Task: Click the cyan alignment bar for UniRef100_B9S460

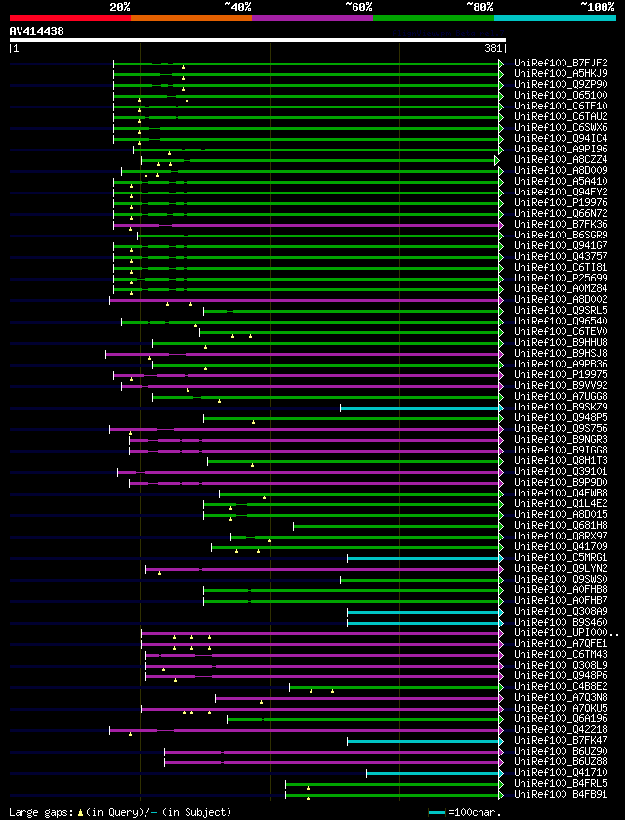Action: pyautogui.click(x=423, y=623)
